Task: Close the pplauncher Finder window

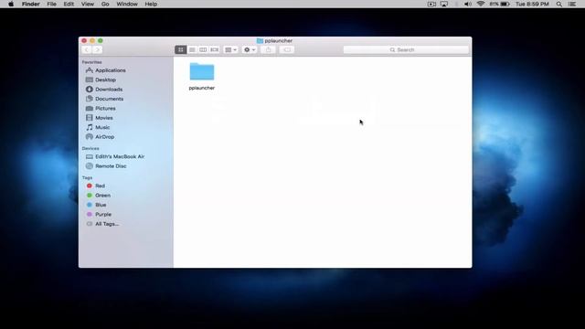Action: coord(84,40)
